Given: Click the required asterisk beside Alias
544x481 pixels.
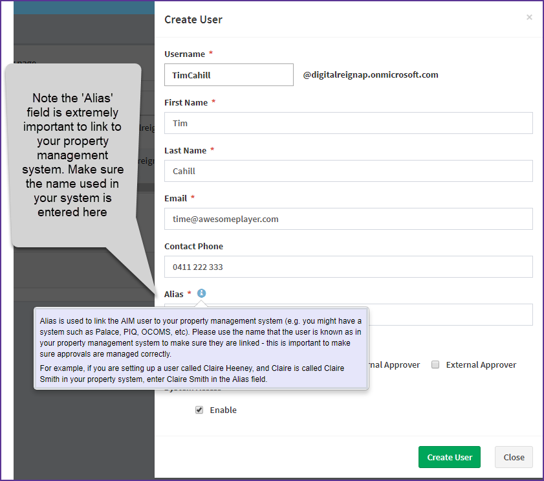Looking at the screenshot, I should pos(188,293).
